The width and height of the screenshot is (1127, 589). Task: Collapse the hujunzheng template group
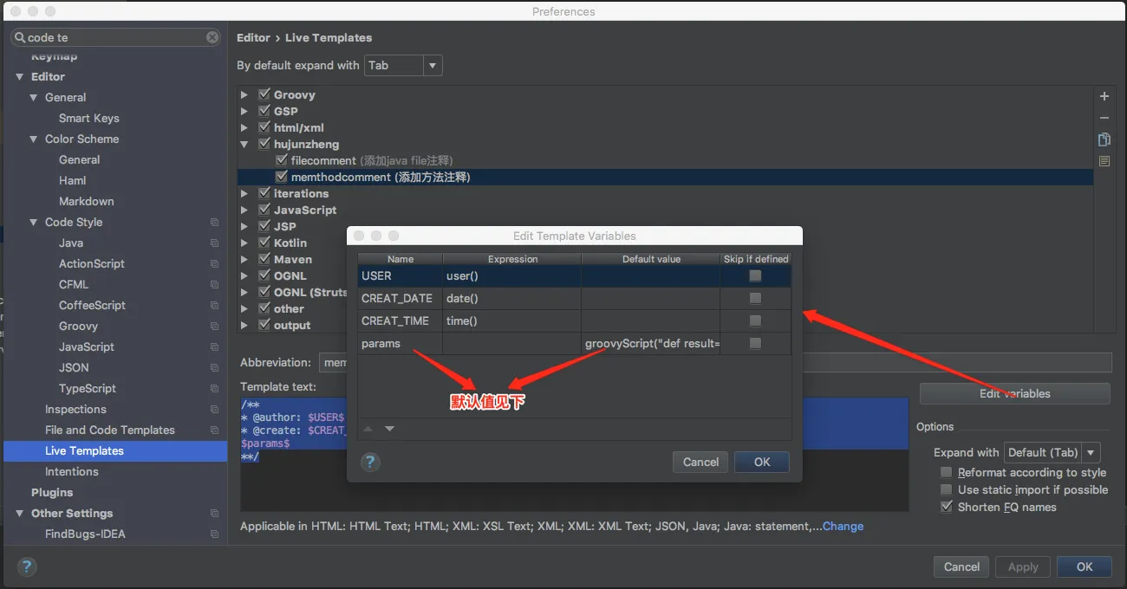[x=244, y=144]
